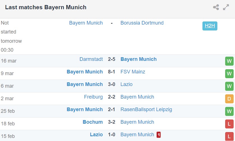The width and height of the screenshot is (235, 141).
Task: Select FSV Mainz team link
Action: click(133, 72)
